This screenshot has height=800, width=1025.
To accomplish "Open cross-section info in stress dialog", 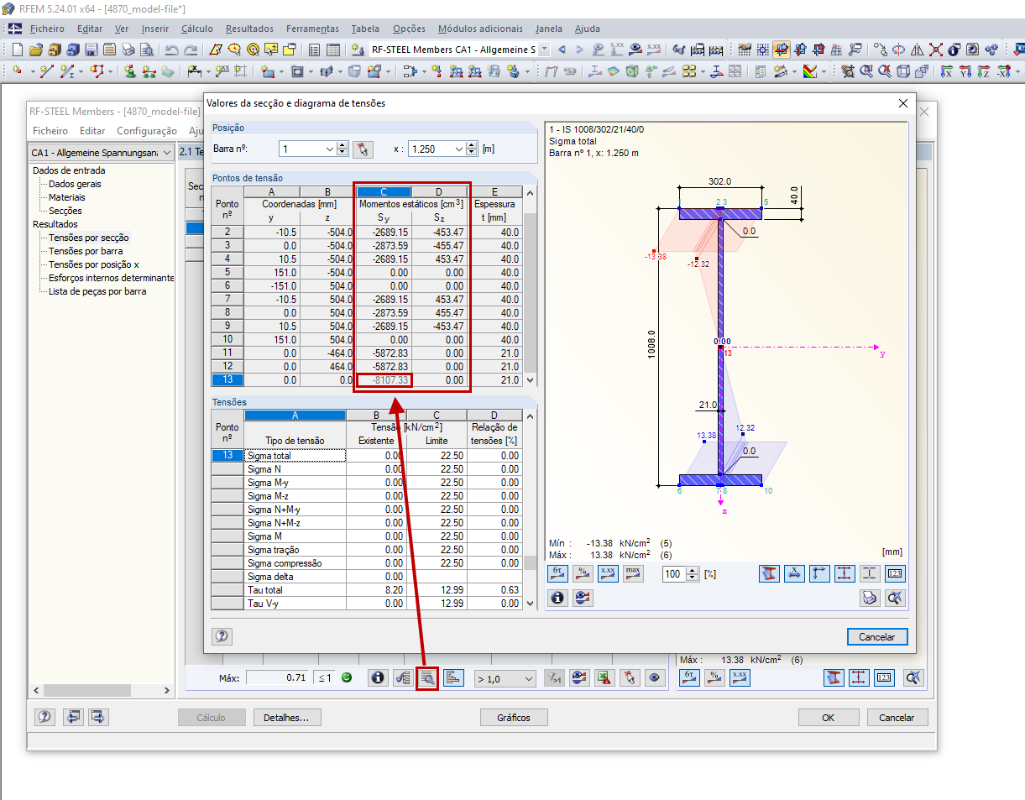I will [559, 597].
